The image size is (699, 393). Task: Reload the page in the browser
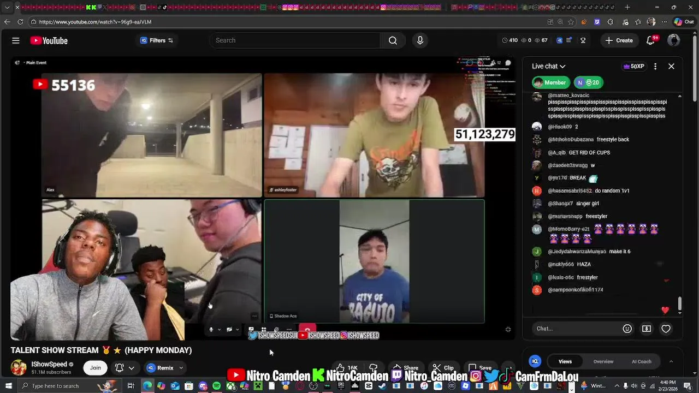click(x=20, y=22)
